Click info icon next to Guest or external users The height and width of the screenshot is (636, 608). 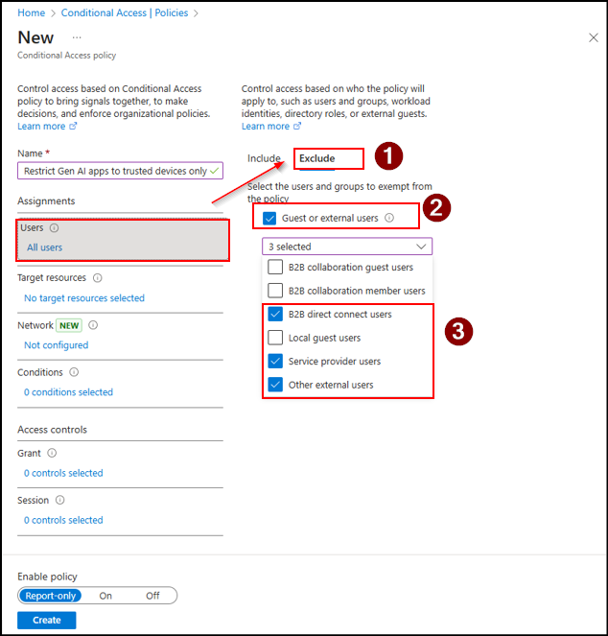coord(389,218)
